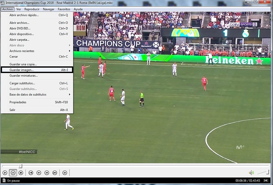
Task: Click the Stop button
Action: click(21, 173)
